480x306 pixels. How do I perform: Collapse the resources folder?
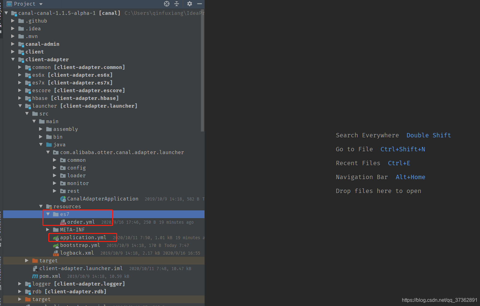[x=41, y=206]
